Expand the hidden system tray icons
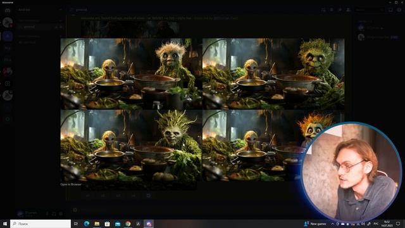 [x=332, y=224]
